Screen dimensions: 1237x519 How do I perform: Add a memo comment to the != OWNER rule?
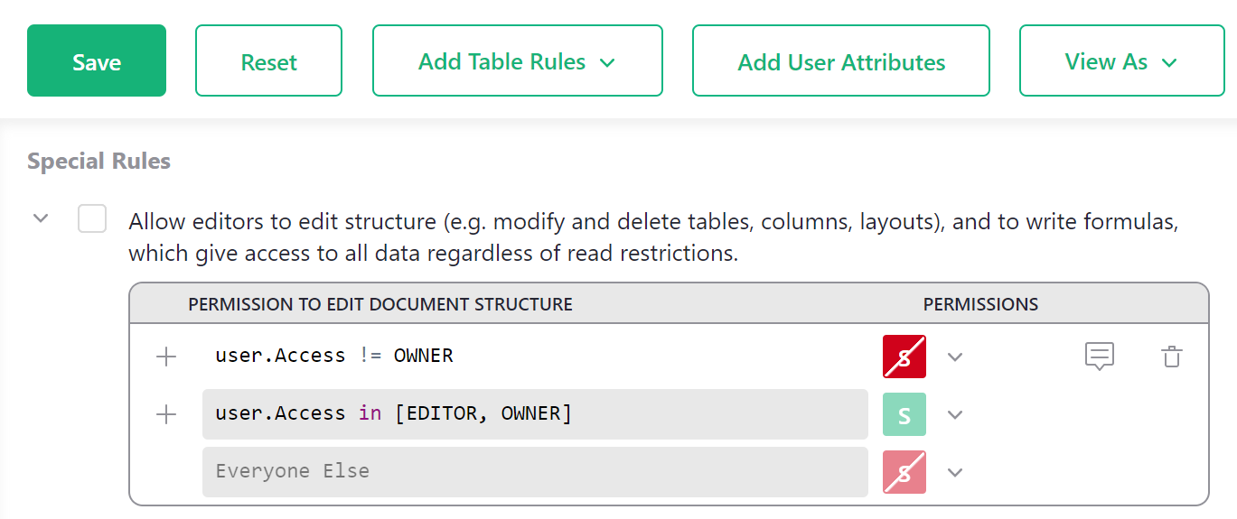(1100, 357)
